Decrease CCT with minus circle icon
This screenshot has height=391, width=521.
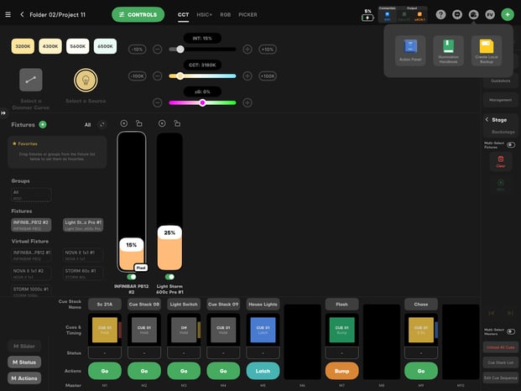[x=158, y=76]
